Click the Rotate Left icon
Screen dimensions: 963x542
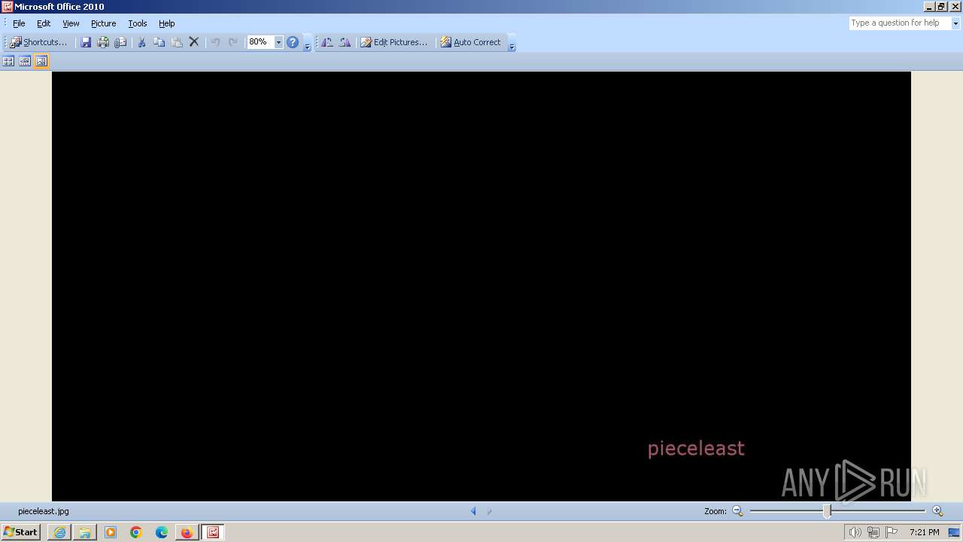327,42
